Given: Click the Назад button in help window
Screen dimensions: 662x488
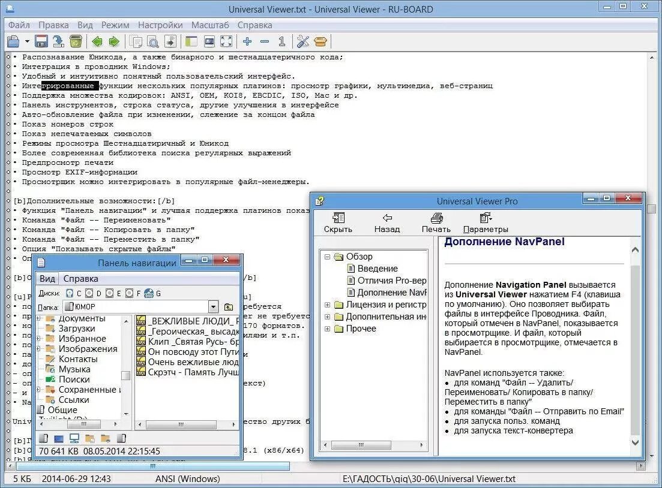Looking at the screenshot, I should click(387, 222).
